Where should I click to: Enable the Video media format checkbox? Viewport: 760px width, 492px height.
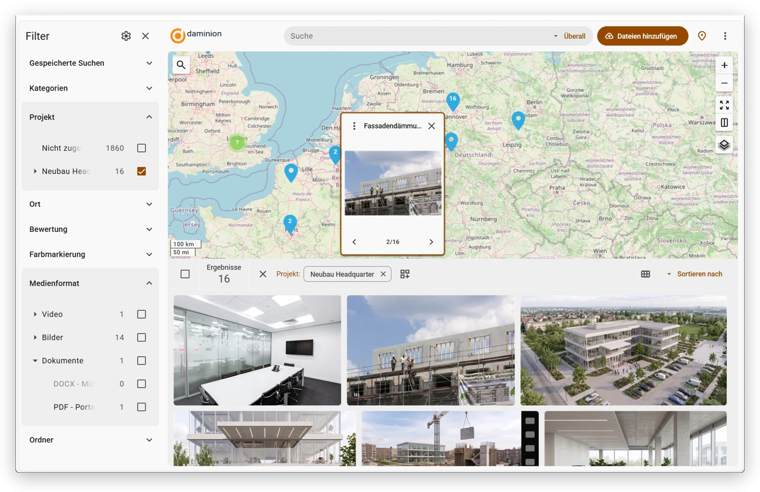point(141,314)
